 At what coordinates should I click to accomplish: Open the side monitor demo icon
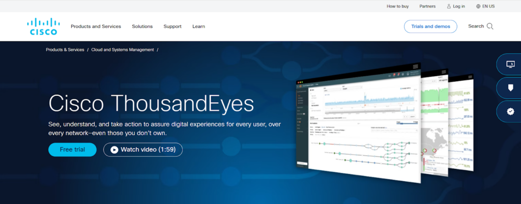pyautogui.click(x=511, y=64)
